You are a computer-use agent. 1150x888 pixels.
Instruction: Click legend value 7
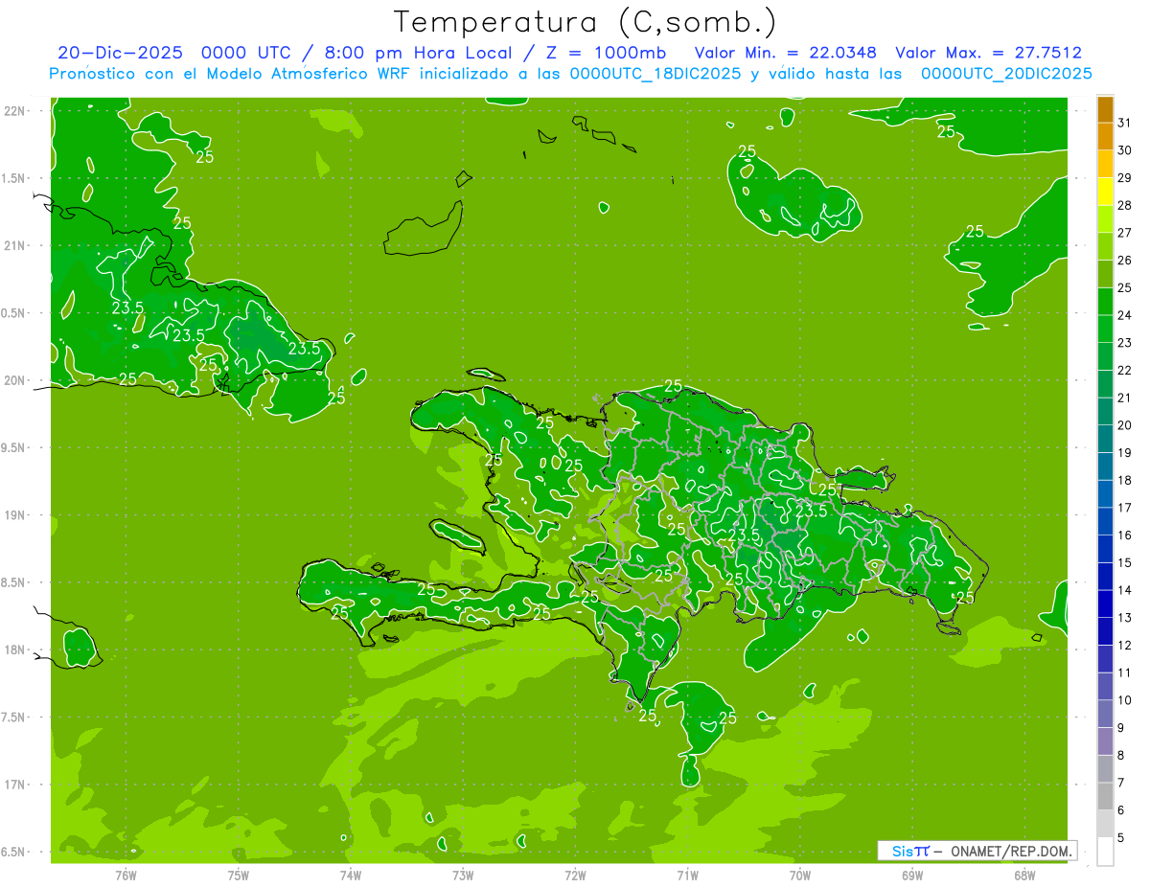click(1121, 783)
